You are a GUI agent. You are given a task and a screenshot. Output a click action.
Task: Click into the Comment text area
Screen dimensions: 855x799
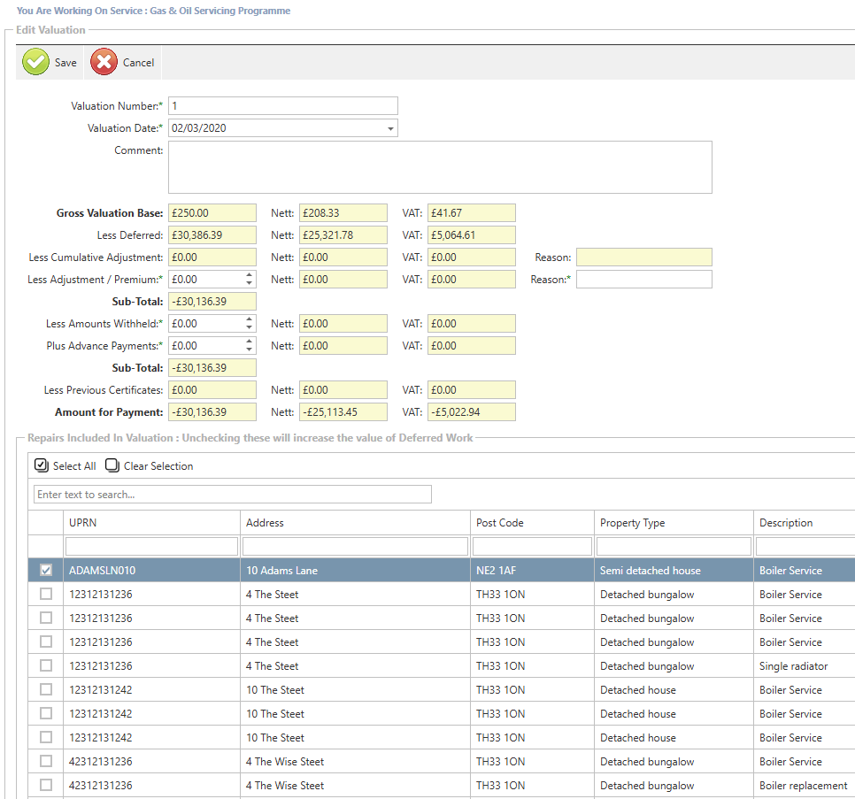(440, 167)
